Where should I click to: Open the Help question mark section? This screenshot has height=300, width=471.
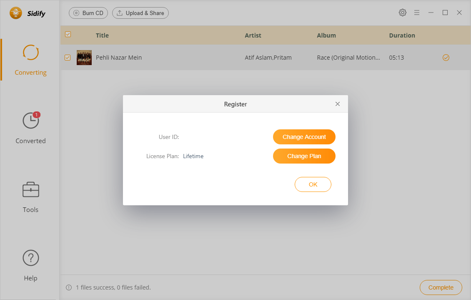[x=30, y=265]
